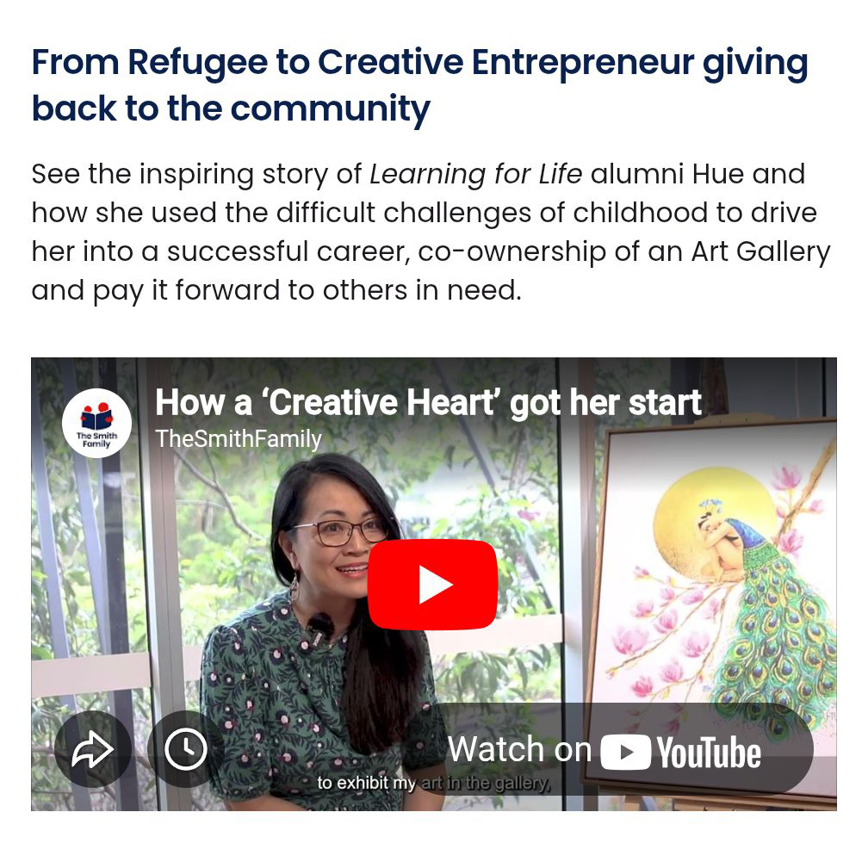This screenshot has width=868, height=868.
Task: Click the italic 'Learning for Life' text
Action: coord(475,174)
